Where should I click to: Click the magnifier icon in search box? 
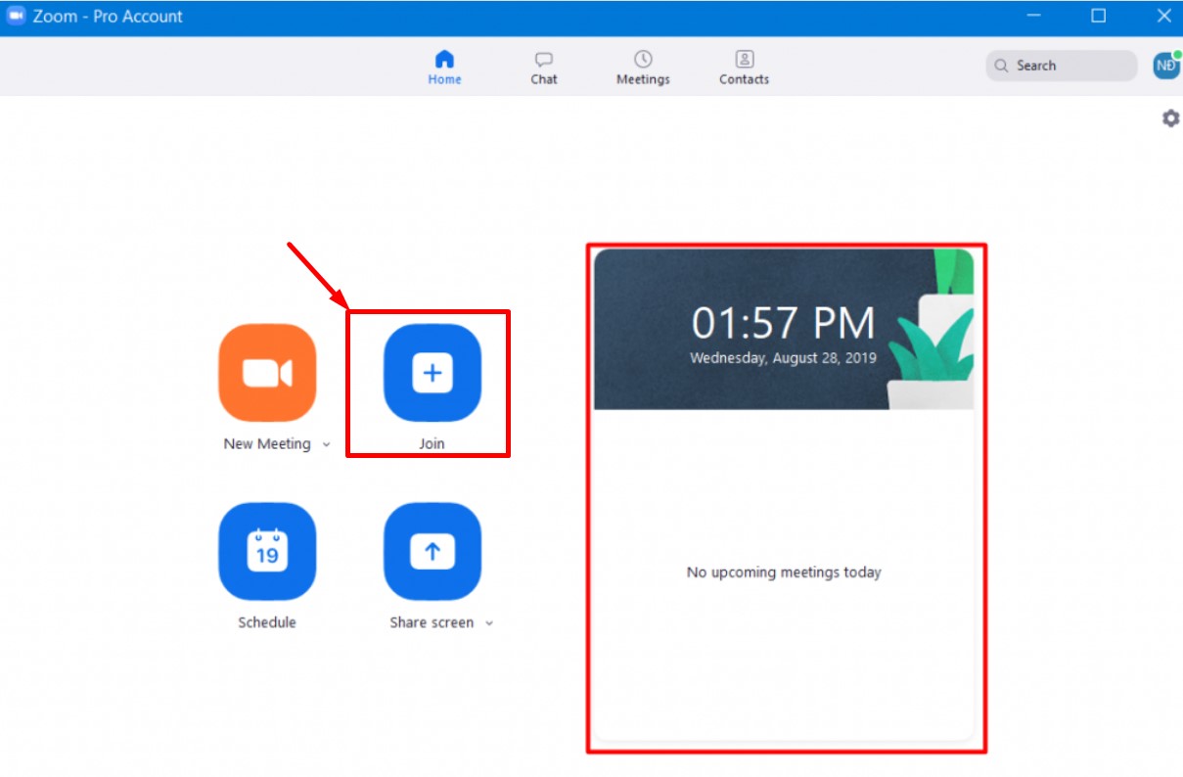click(x=1001, y=66)
